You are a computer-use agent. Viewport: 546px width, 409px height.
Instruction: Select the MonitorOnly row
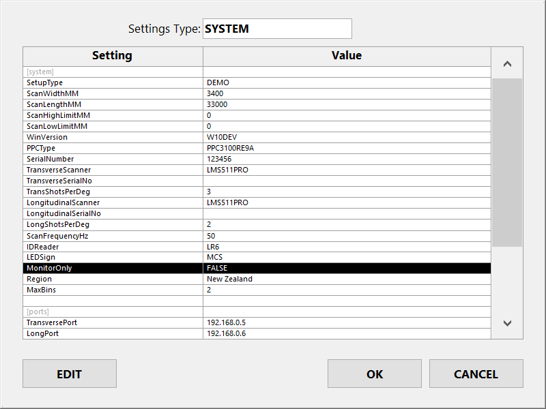[257, 268]
